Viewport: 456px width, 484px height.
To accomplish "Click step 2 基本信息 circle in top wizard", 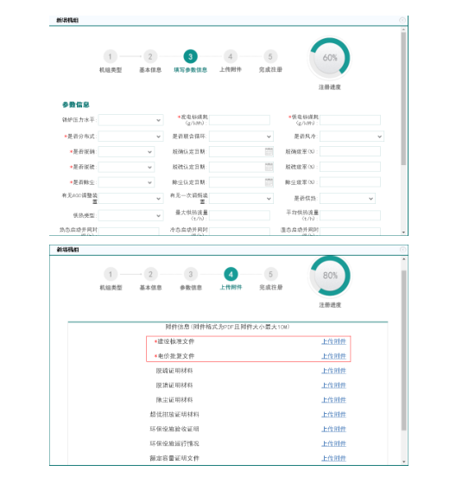I will tap(150, 57).
